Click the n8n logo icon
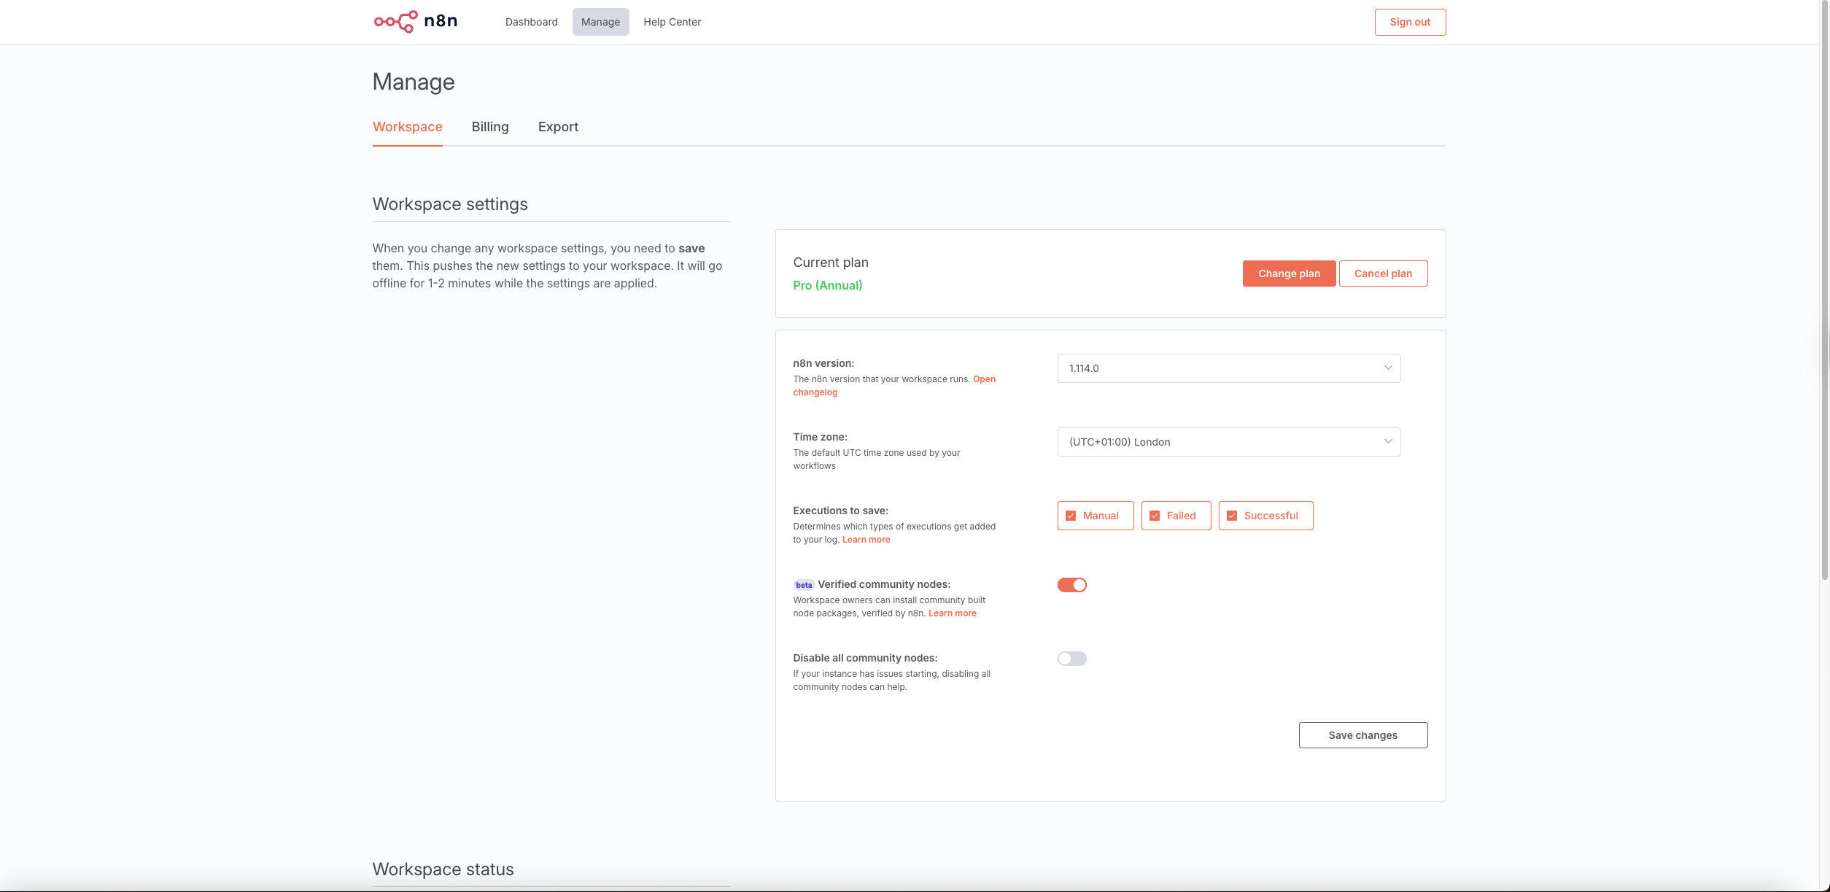 click(x=396, y=21)
